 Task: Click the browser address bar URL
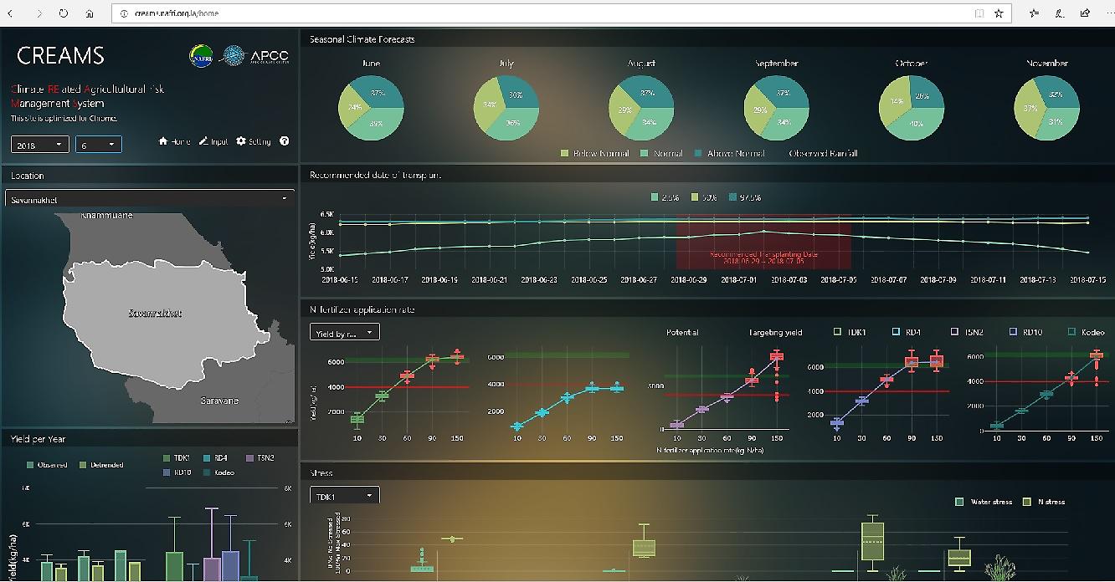[177, 13]
